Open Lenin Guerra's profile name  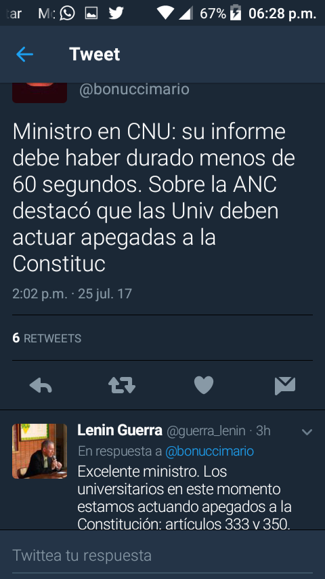120,431
